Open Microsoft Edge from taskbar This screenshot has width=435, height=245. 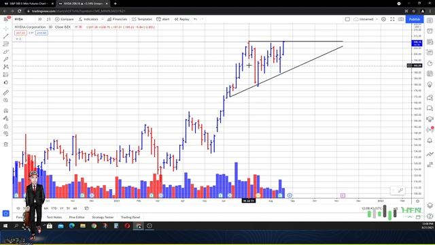point(71,226)
